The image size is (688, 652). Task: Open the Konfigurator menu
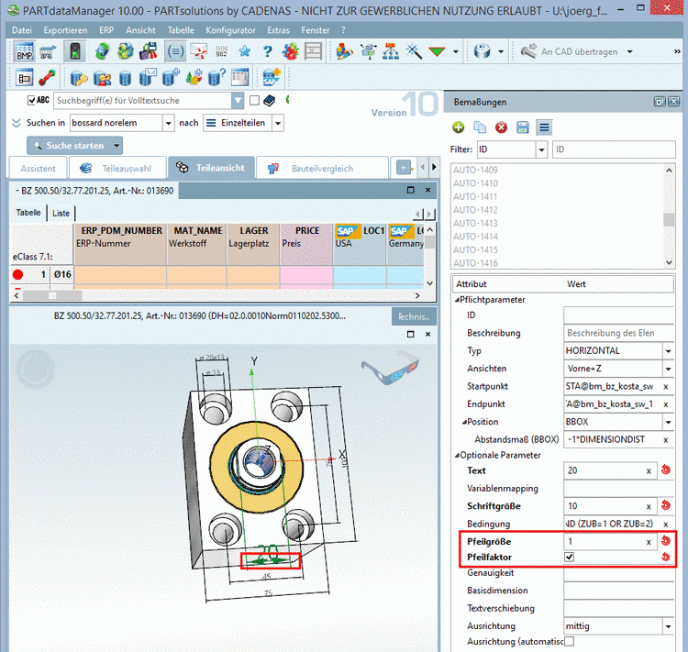pos(230,30)
